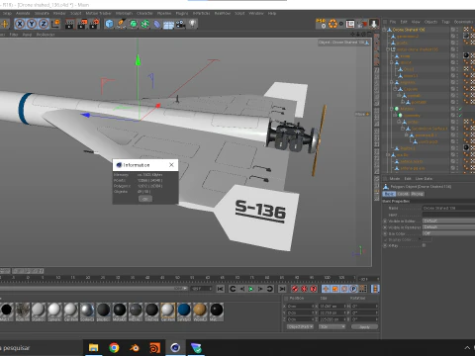Toggle the Z axis lock
This screenshot has width=475, height=356.
click(44, 24)
